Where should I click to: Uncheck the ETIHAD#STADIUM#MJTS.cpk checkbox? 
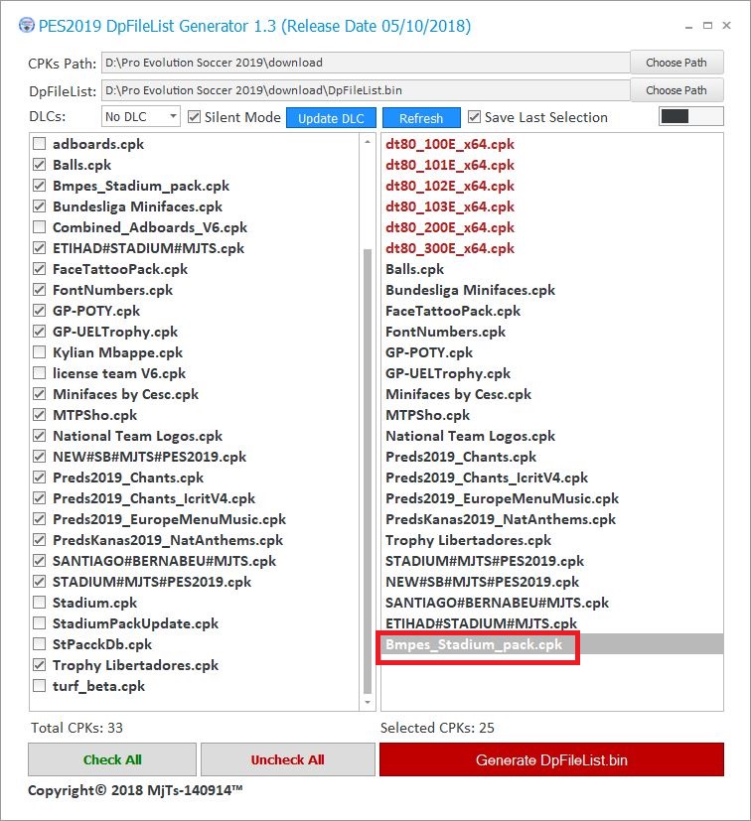pos(40,248)
